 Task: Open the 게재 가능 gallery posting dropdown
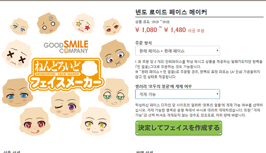[177, 94]
